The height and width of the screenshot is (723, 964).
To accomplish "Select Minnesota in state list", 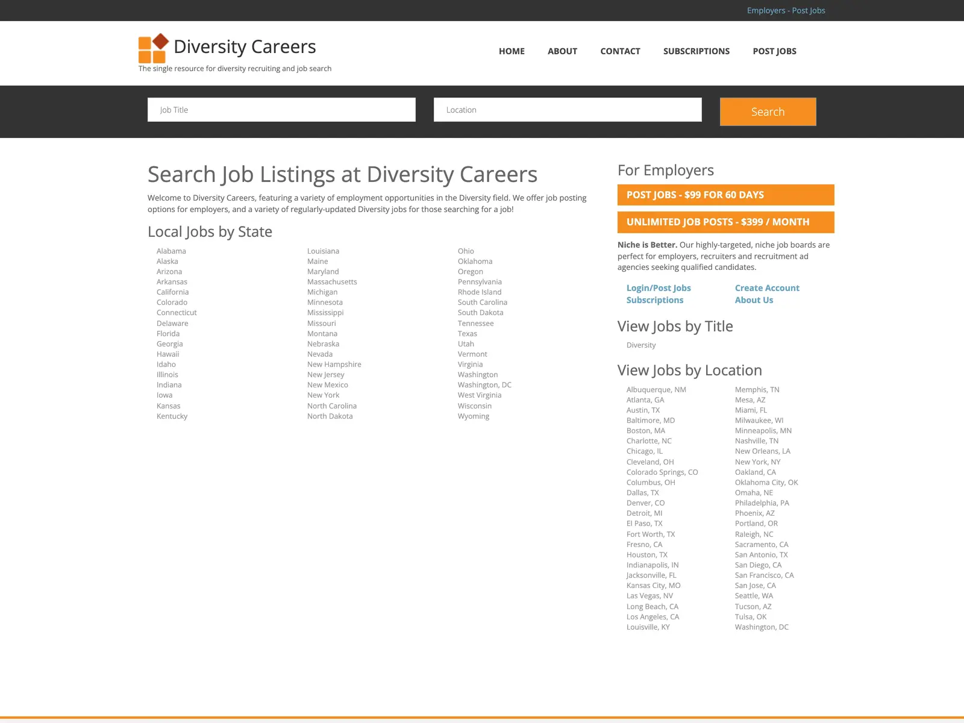I will pyautogui.click(x=325, y=302).
